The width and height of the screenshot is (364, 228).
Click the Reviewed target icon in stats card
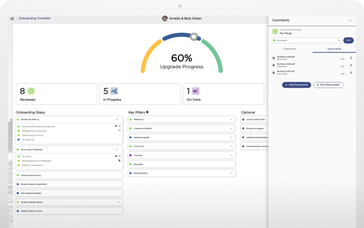click(x=31, y=91)
